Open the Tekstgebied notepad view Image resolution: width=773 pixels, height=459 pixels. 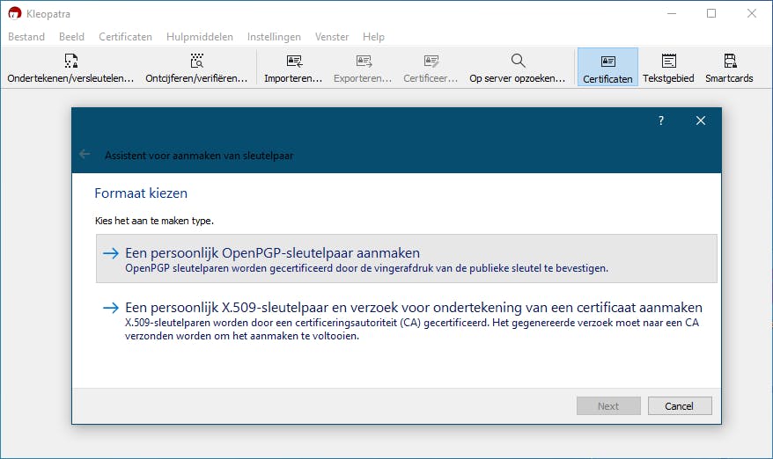[x=668, y=62]
